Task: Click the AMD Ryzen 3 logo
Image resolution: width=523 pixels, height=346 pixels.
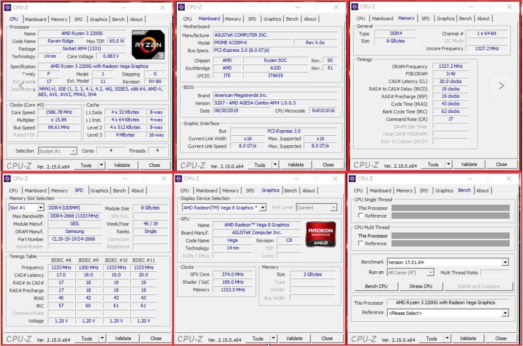Action: (x=148, y=44)
